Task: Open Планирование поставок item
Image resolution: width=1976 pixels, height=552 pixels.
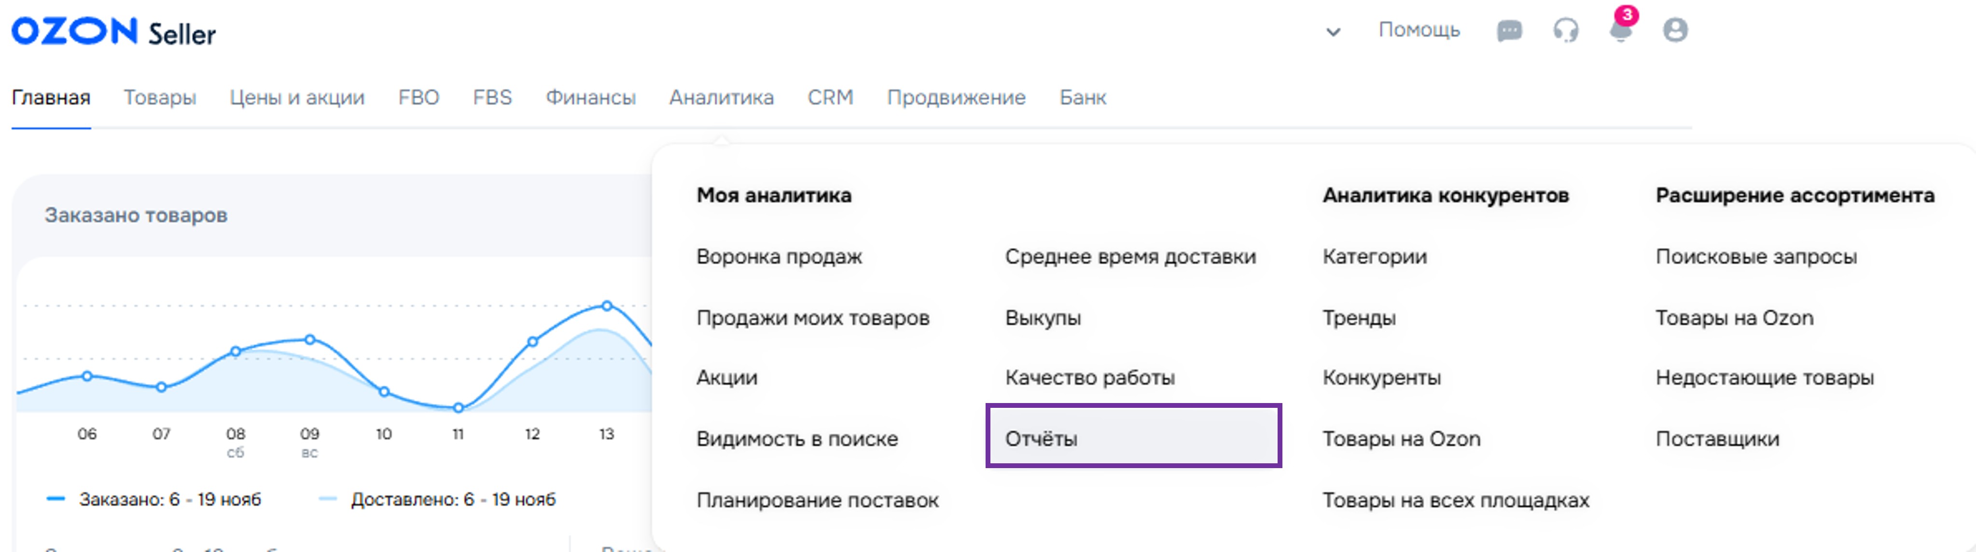Action: (817, 500)
